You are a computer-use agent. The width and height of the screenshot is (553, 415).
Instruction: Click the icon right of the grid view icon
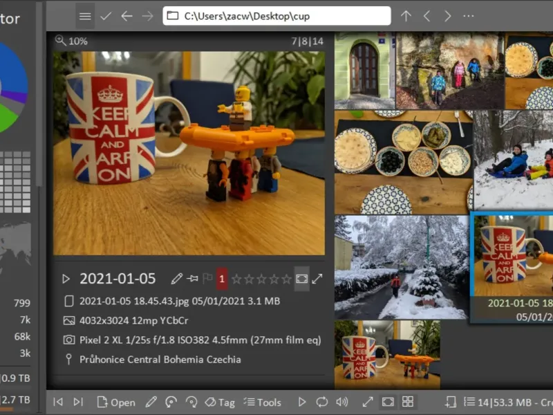[x=451, y=402]
